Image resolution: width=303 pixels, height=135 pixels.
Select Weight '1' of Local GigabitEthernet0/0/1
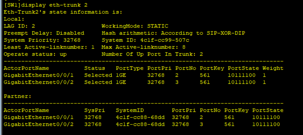(x=265, y=75)
